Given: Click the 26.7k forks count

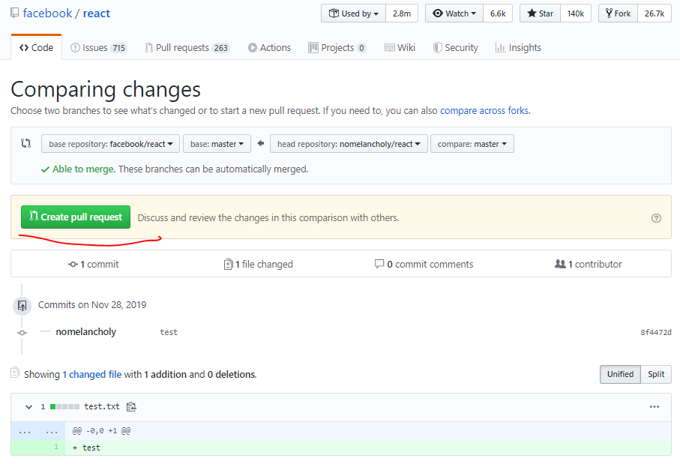Looking at the screenshot, I should (655, 13).
